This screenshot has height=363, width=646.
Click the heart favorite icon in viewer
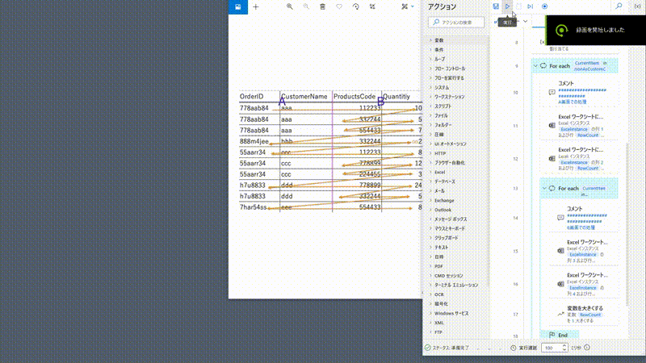pyautogui.click(x=339, y=6)
